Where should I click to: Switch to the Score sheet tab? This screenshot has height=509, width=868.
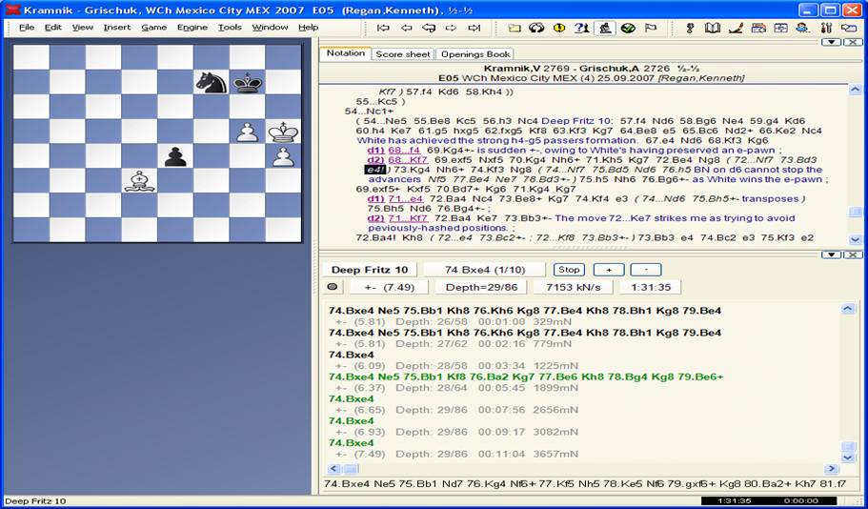click(402, 54)
